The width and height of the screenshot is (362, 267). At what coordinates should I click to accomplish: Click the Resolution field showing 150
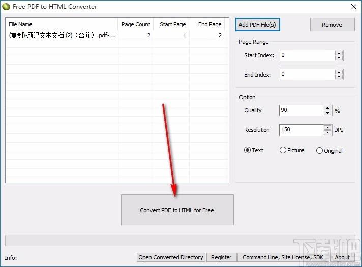[x=301, y=130]
